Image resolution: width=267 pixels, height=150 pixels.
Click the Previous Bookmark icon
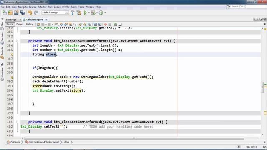click(81, 25)
